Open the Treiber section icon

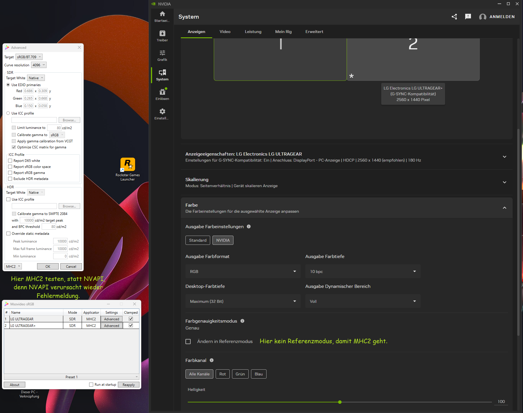click(162, 33)
